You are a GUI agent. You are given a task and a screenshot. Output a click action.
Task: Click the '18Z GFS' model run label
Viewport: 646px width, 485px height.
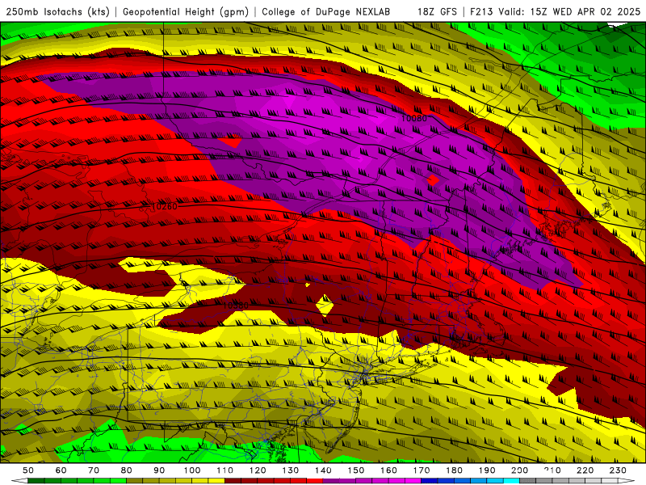(437, 11)
